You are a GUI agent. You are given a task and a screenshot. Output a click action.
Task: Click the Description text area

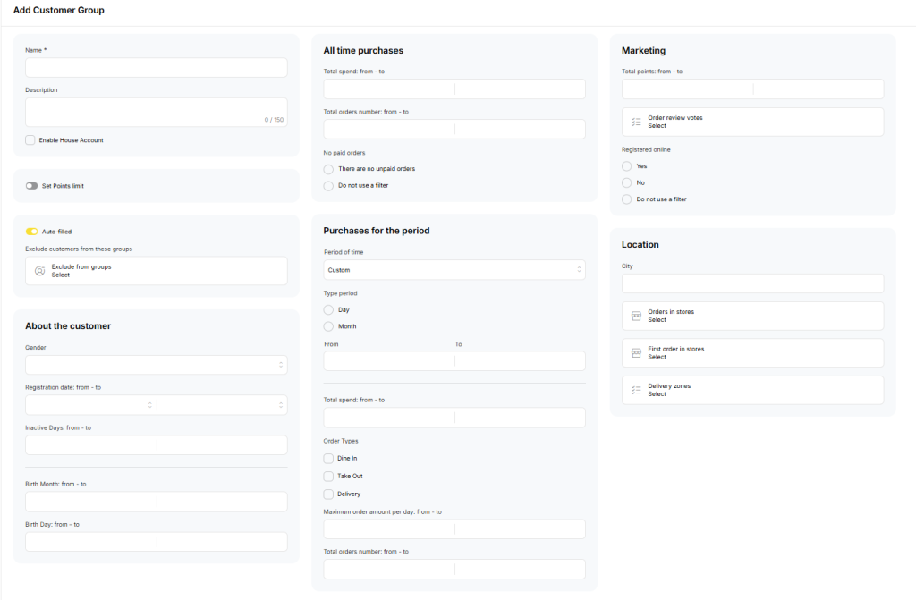pos(156,112)
